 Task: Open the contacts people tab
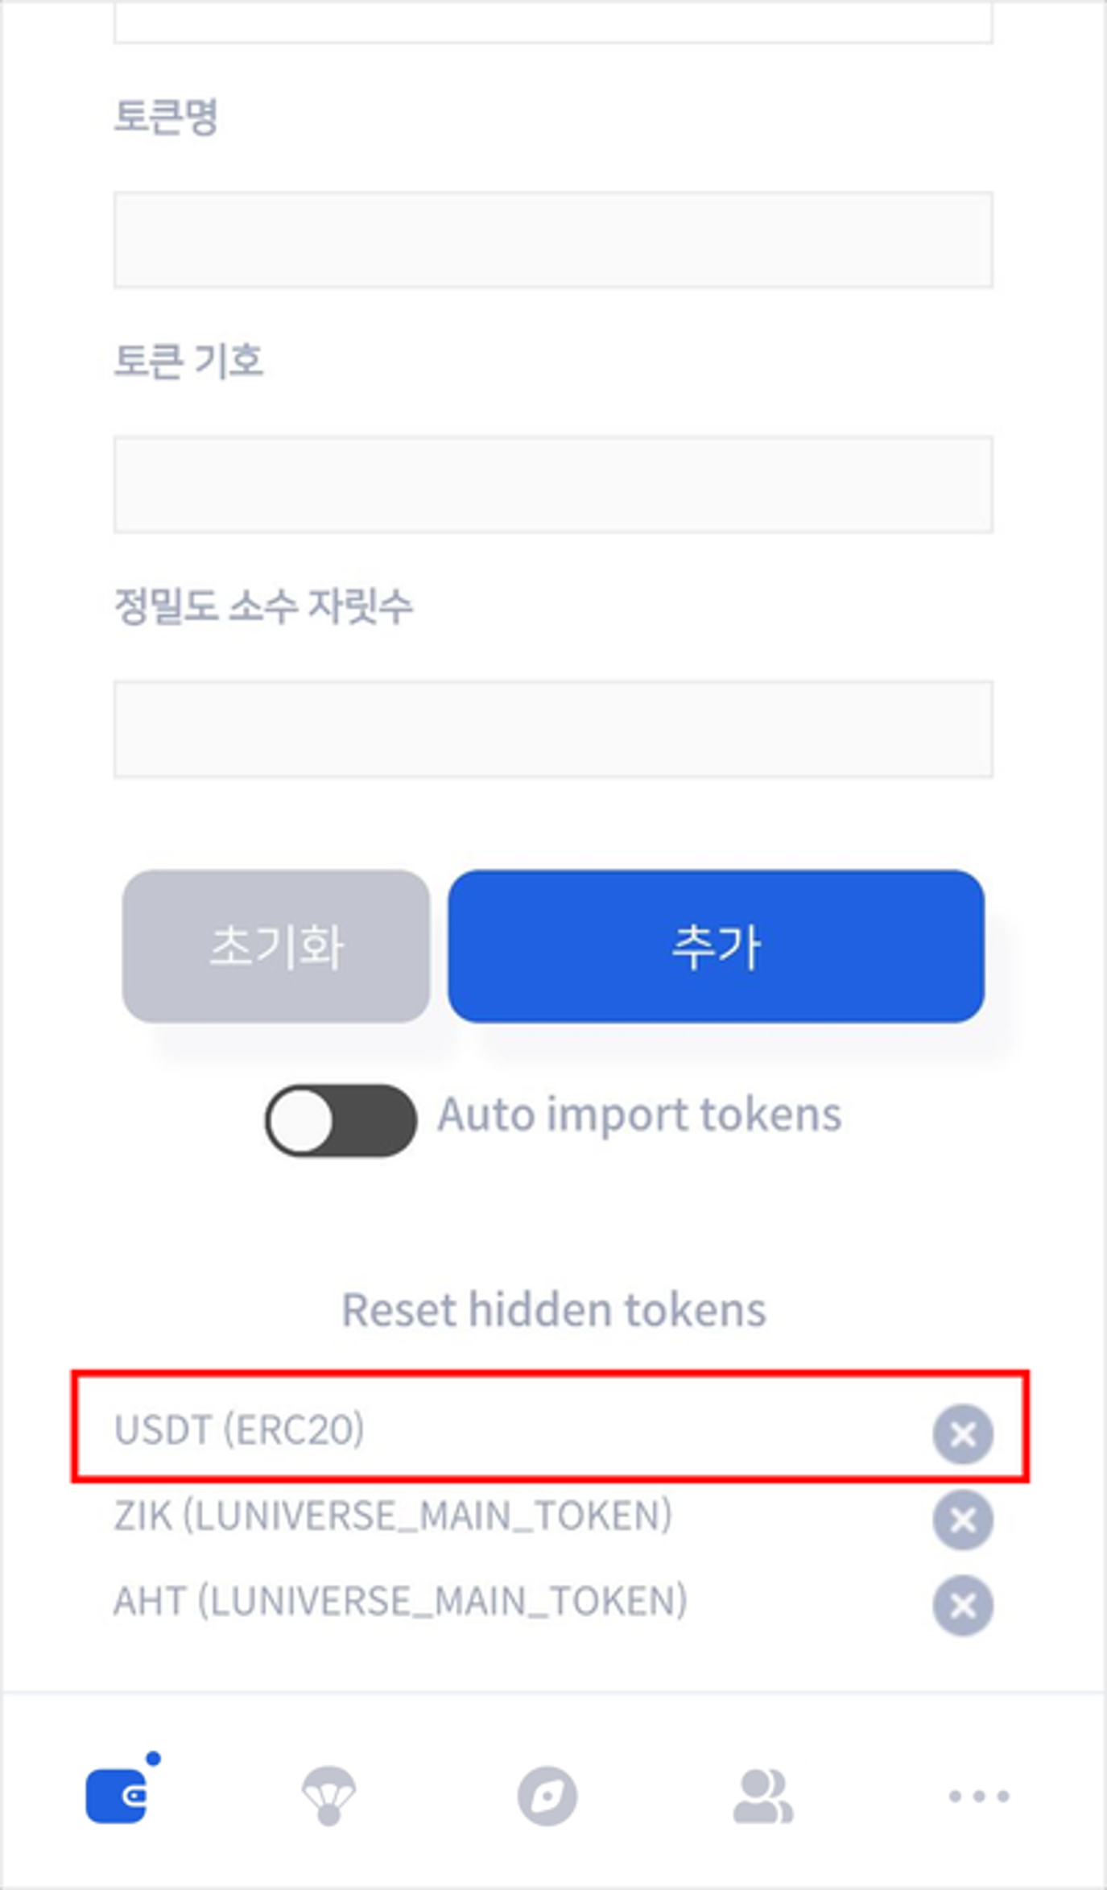coord(763,1796)
